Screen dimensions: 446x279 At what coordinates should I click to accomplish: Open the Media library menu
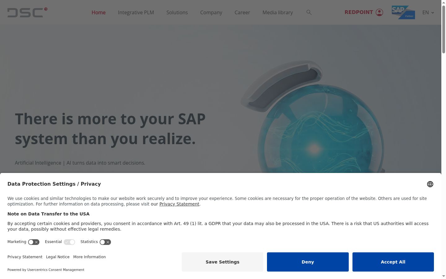click(278, 12)
